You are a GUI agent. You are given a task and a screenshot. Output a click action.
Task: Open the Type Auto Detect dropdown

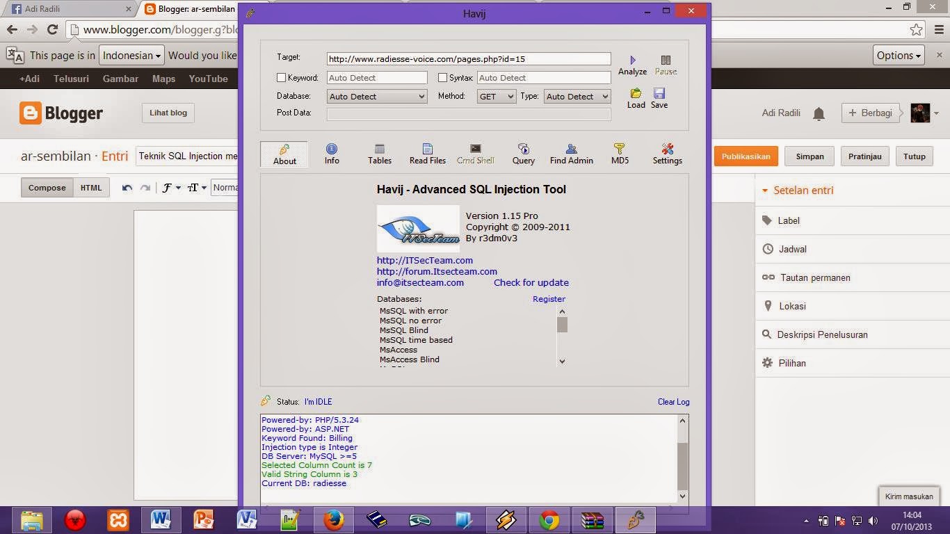[x=577, y=97]
